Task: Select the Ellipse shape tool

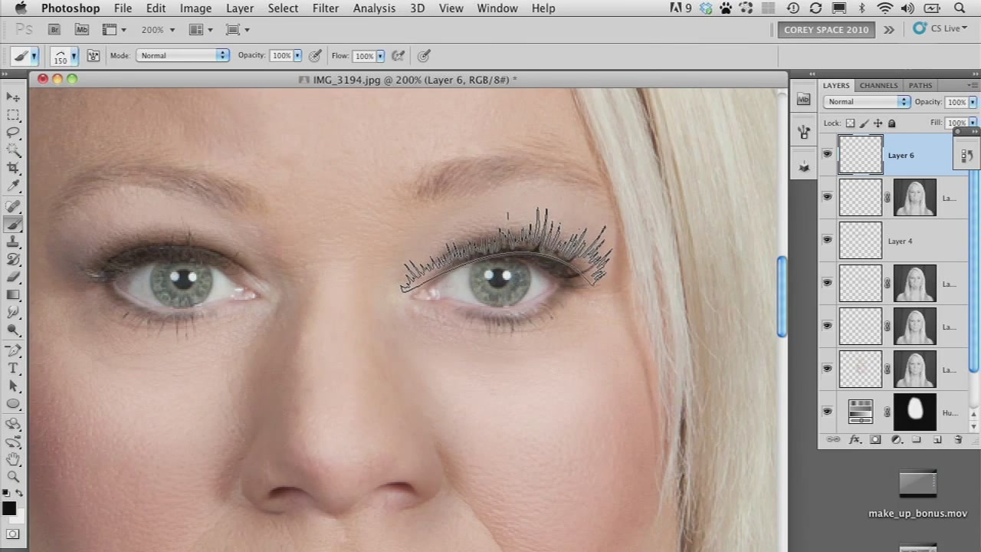Action: click(13, 403)
